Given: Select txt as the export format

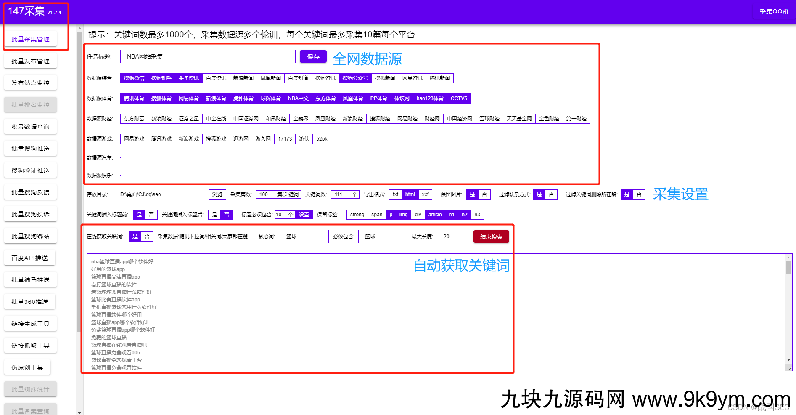Looking at the screenshot, I should pyautogui.click(x=395, y=194).
